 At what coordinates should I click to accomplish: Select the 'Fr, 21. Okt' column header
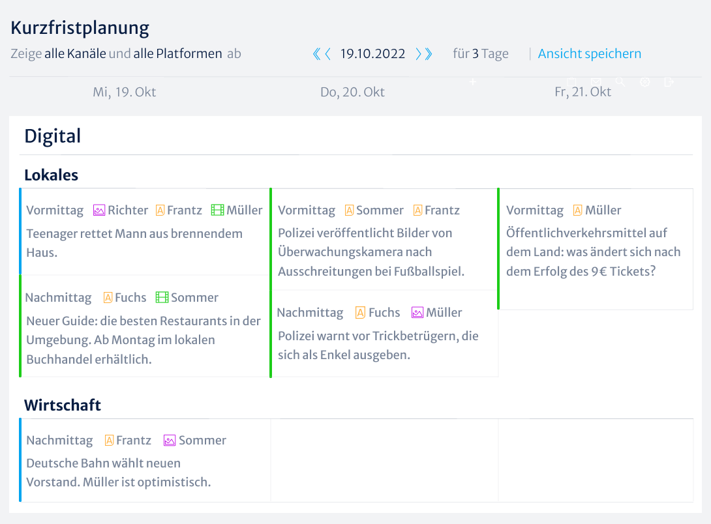pyautogui.click(x=583, y=92)
